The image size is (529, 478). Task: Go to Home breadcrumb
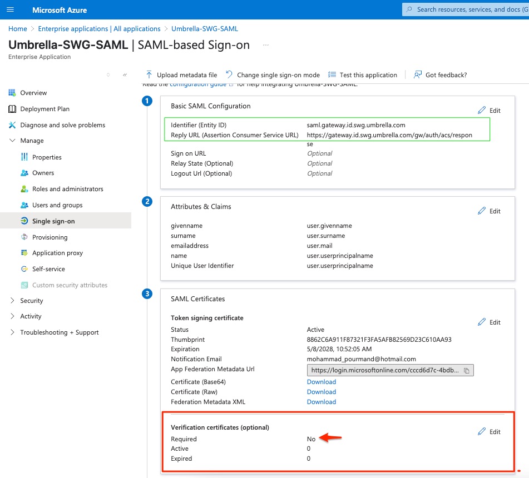point(18,29)
